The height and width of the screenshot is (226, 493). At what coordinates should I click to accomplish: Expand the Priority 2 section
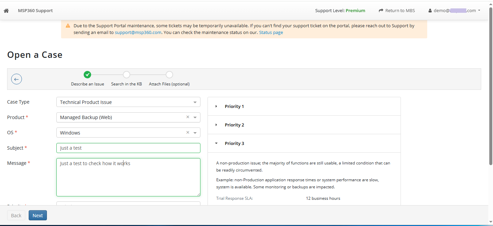[304, 125]
